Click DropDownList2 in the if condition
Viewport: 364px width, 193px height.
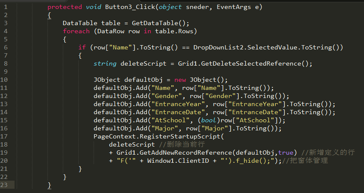pyautogui.click(x=218, y=48)
